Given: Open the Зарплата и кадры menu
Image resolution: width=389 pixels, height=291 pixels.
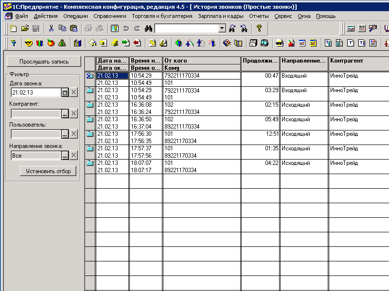Looking at the screenshot, I should [221, 16].
